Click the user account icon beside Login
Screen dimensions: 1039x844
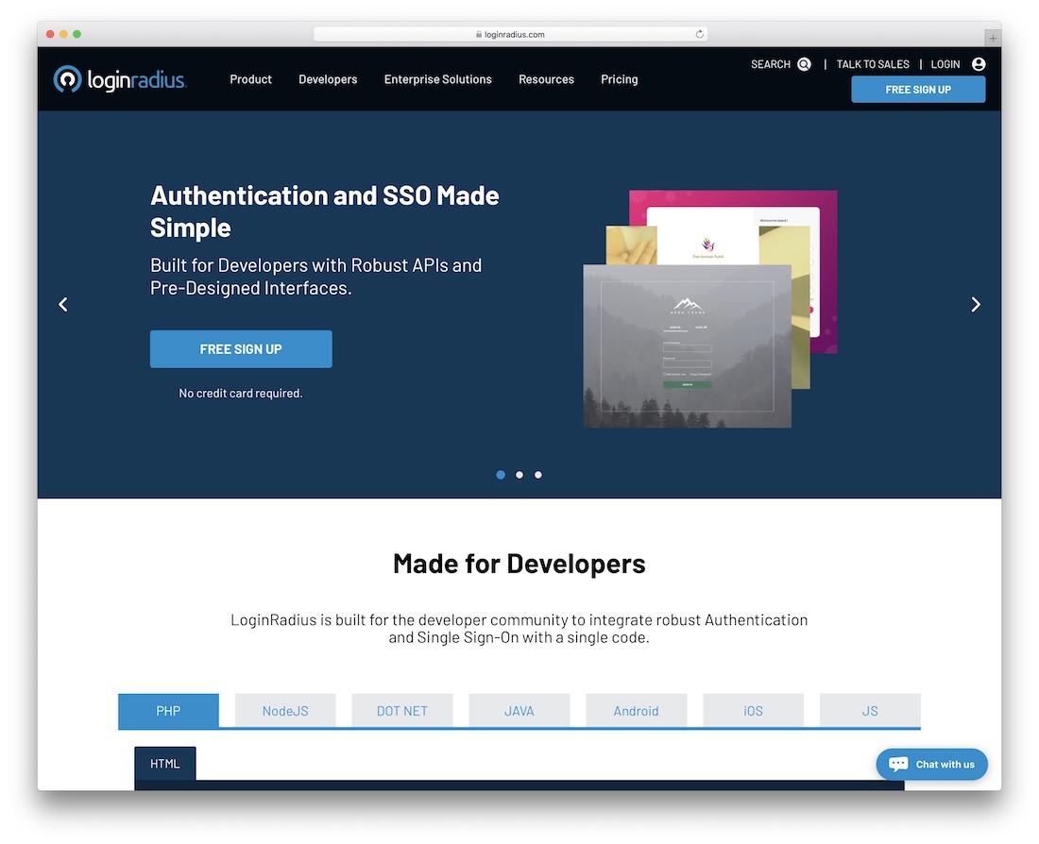(x=978, y=64)
